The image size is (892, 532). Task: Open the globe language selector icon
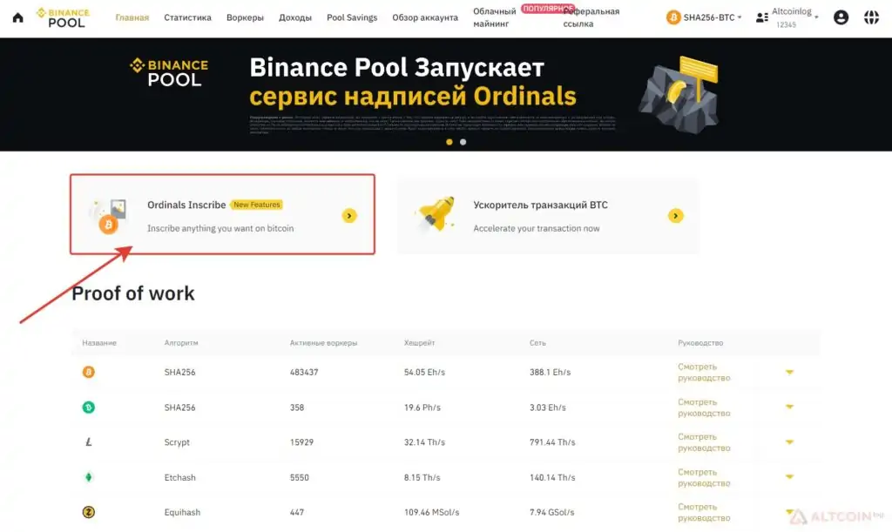[871, 17]
